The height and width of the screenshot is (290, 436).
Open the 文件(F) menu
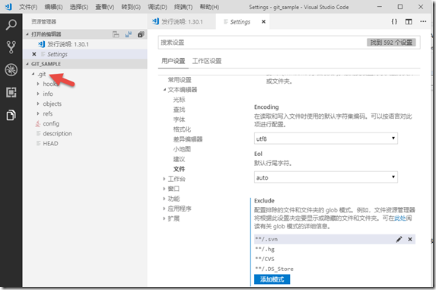pyautogui.click(x=28, y=7)
